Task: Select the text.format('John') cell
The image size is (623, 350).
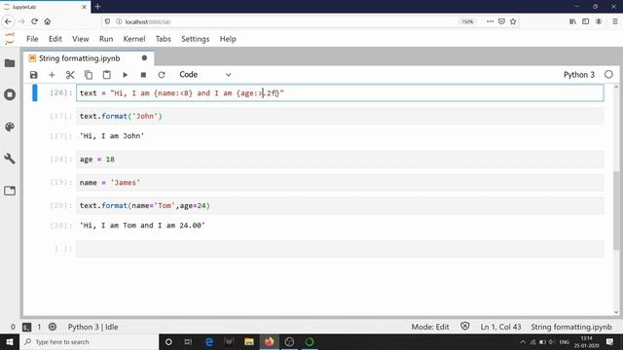Action: [x=340, y=117]
